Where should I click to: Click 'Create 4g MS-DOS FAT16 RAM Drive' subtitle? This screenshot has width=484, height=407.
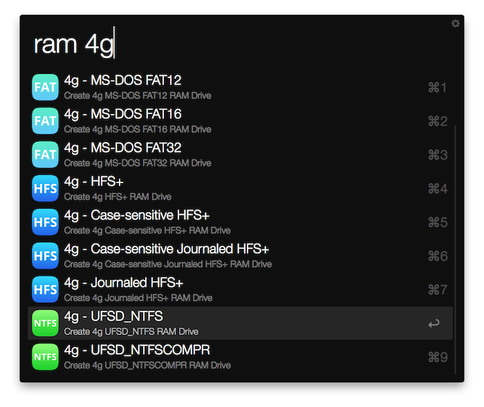click(x=138, y=129)
